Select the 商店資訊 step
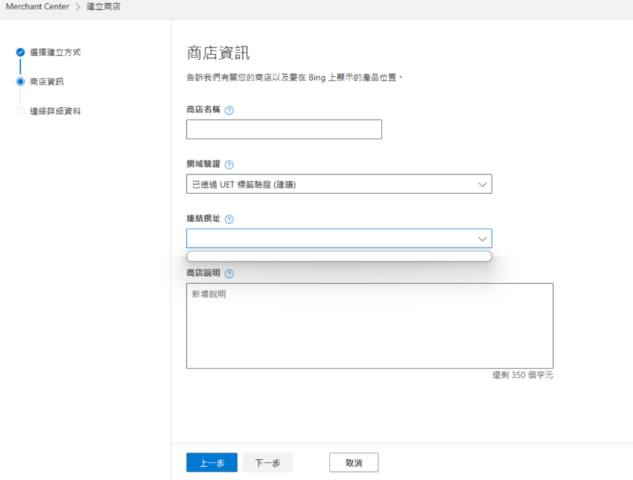The height and width of the screenshot is (480, 633). (x=47, y=82)
